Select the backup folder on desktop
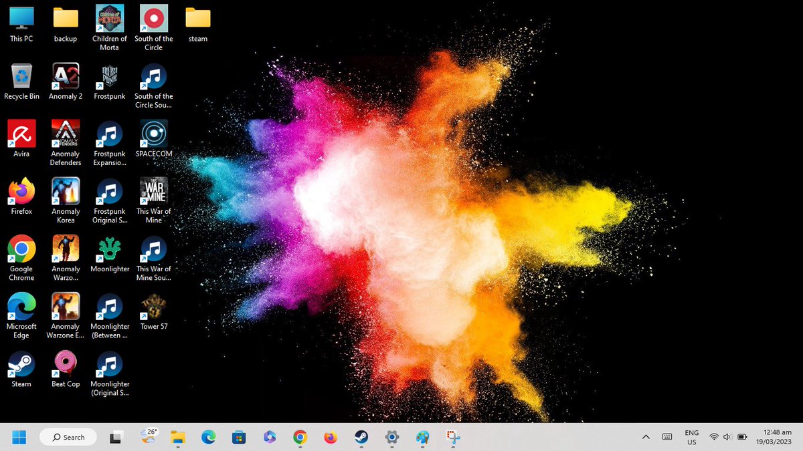Screen dimensions: 803x451 66,23
